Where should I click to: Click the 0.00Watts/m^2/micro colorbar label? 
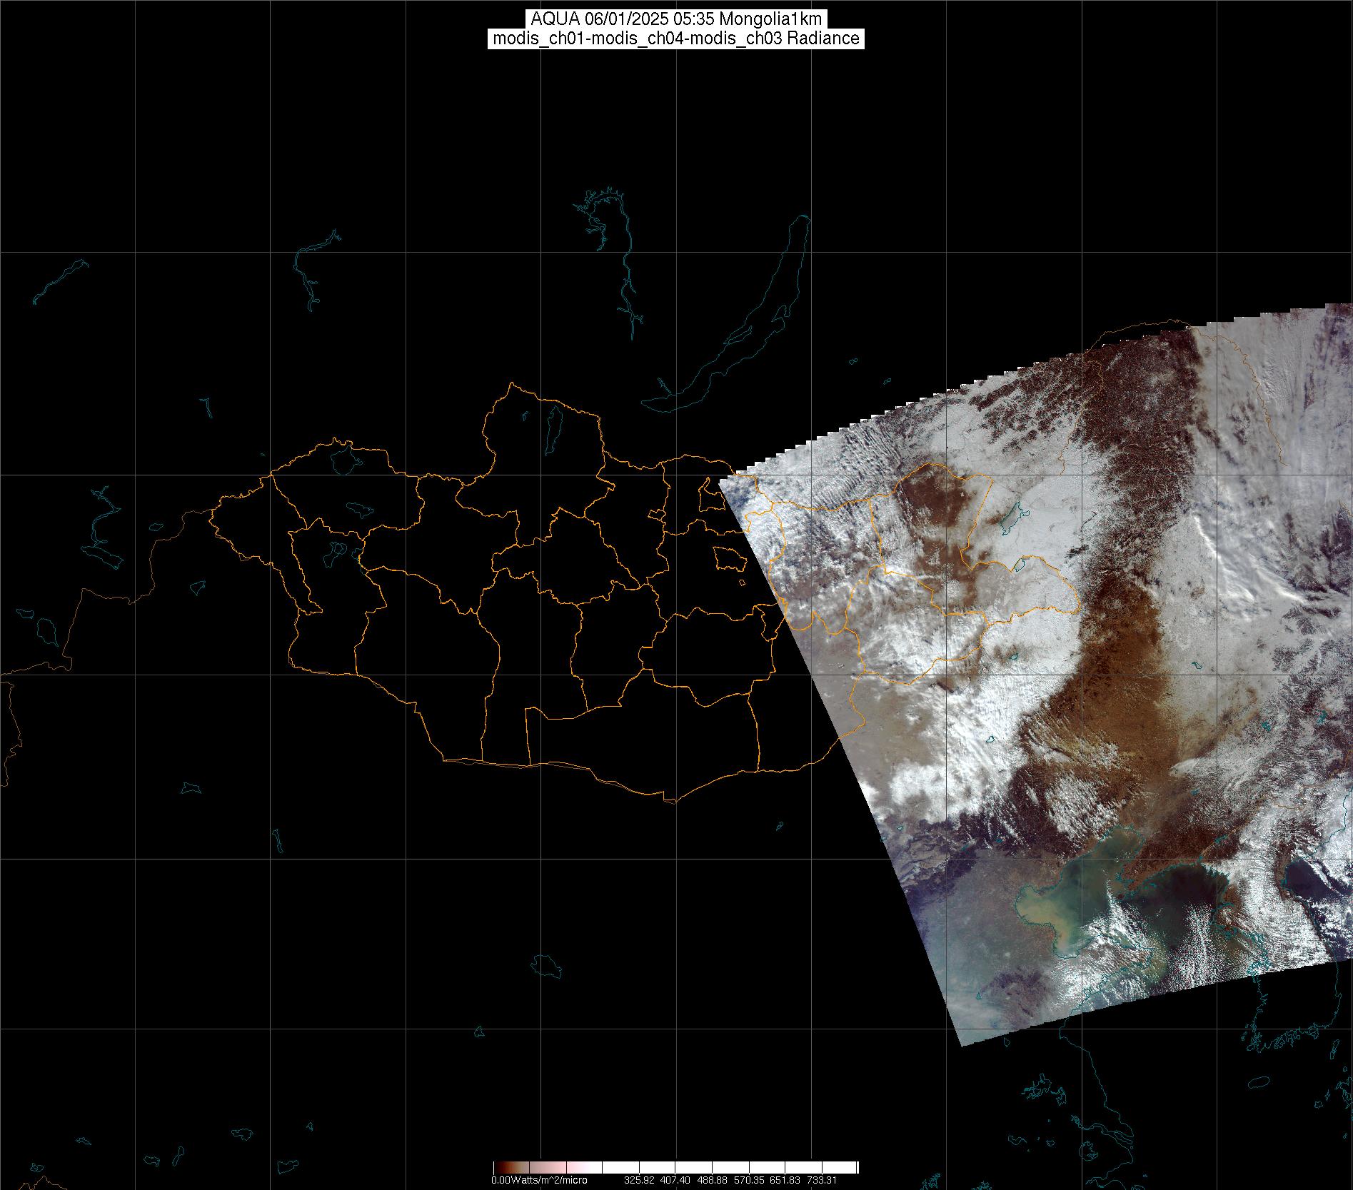(x=539, y=1180)
